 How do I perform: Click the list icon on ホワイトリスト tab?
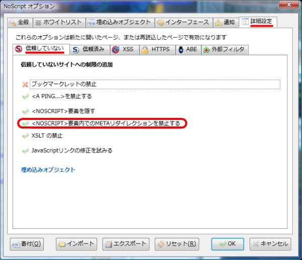pyautogui.click(x=38, y=23)
